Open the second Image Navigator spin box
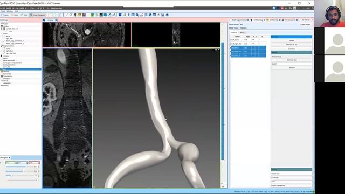The width and height of the screenshot is (345, 194). tap(23, 163)
